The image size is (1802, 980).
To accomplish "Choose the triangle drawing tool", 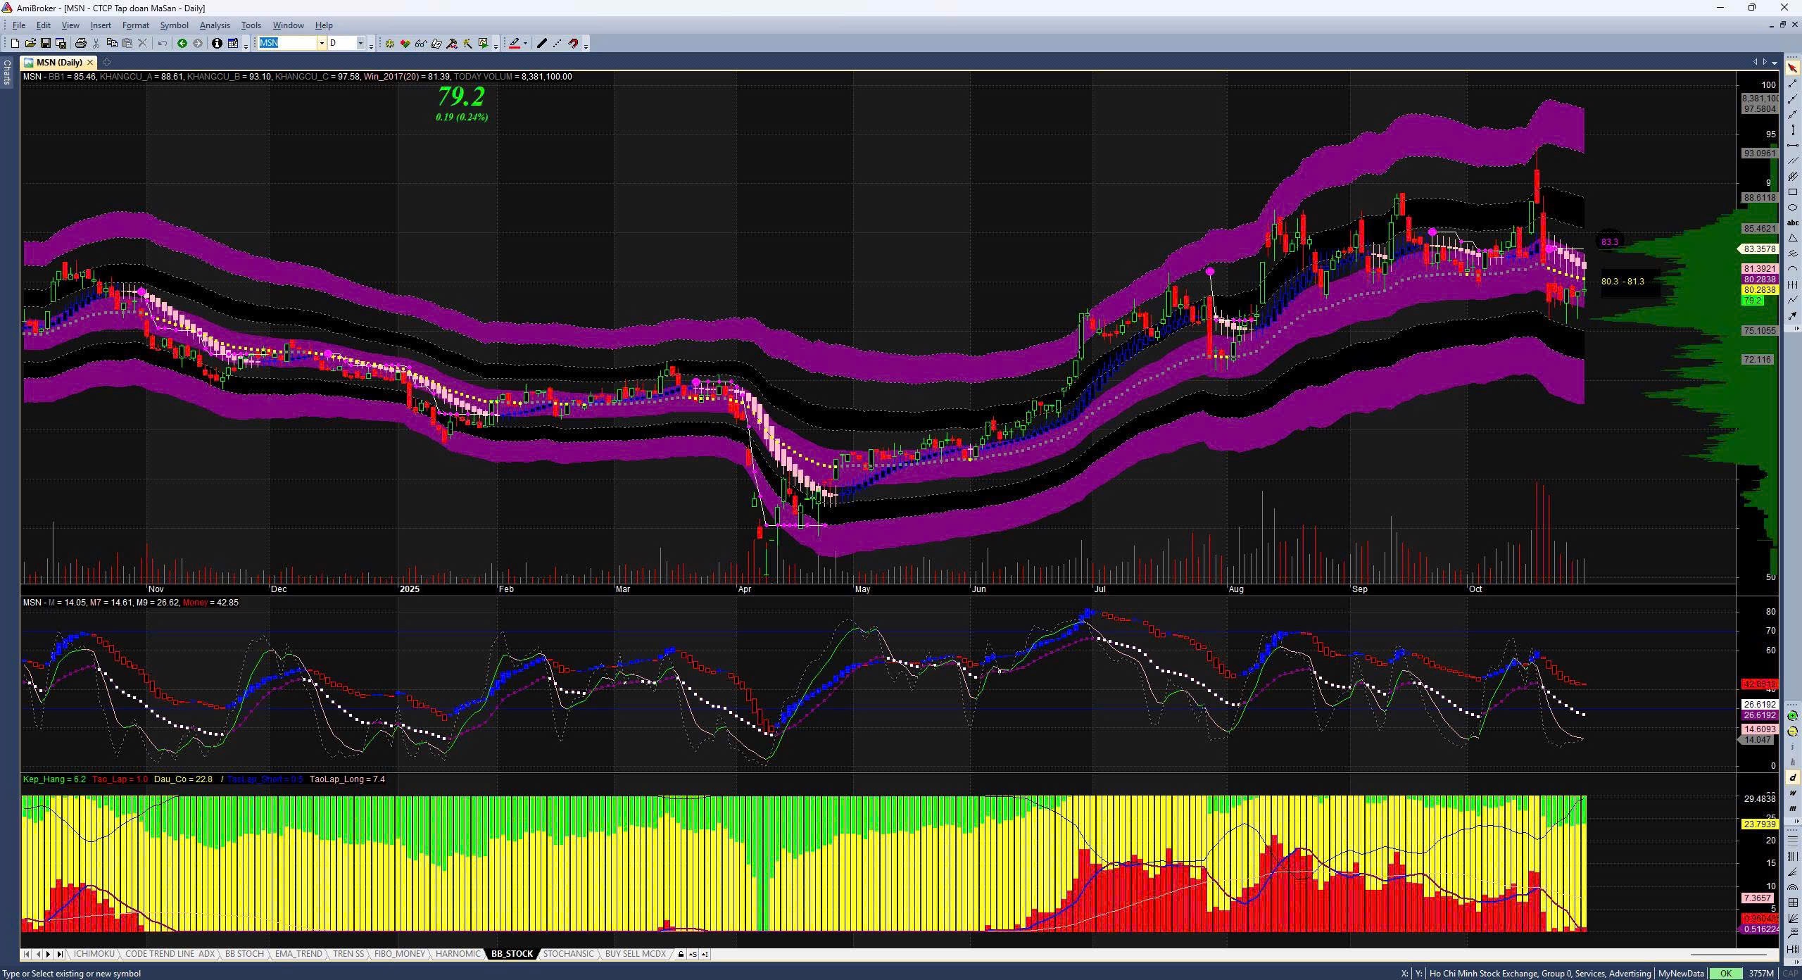I will click(x=1792, y=238).
